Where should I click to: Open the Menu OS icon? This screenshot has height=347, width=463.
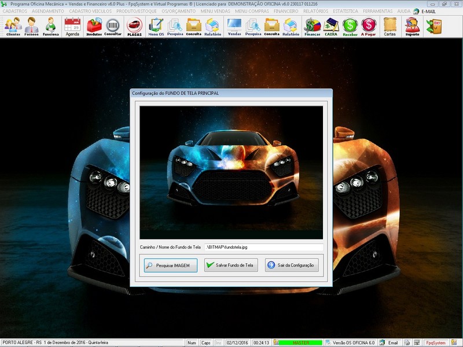click(x=156, y=27)
